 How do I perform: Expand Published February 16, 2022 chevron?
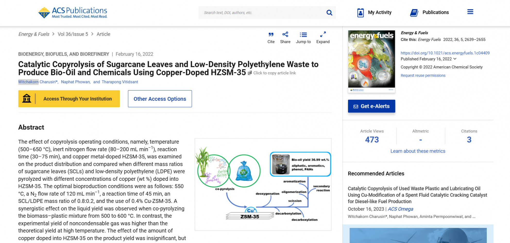455,59
